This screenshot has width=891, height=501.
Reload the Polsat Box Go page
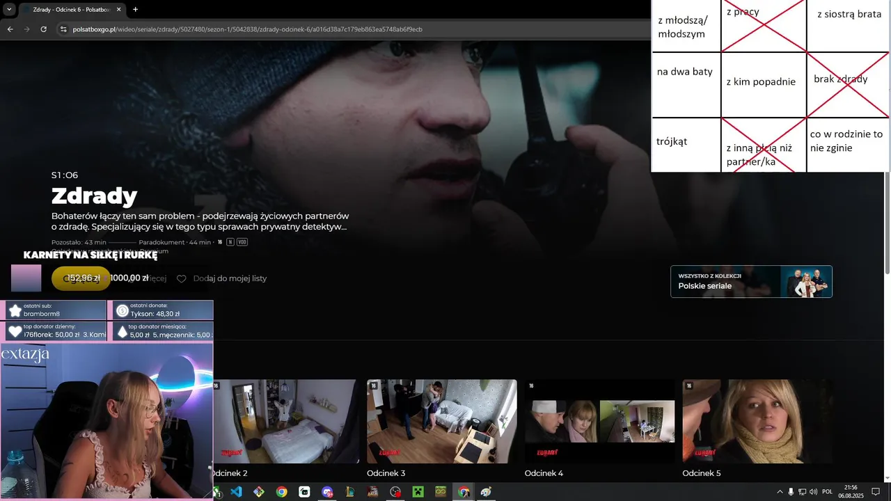click(x=43, y=29)
